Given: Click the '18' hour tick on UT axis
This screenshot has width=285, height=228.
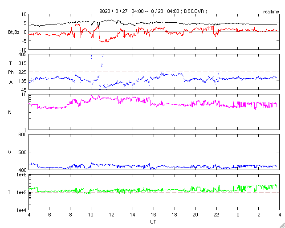Looking at the screenshot, I should point(175,214).
